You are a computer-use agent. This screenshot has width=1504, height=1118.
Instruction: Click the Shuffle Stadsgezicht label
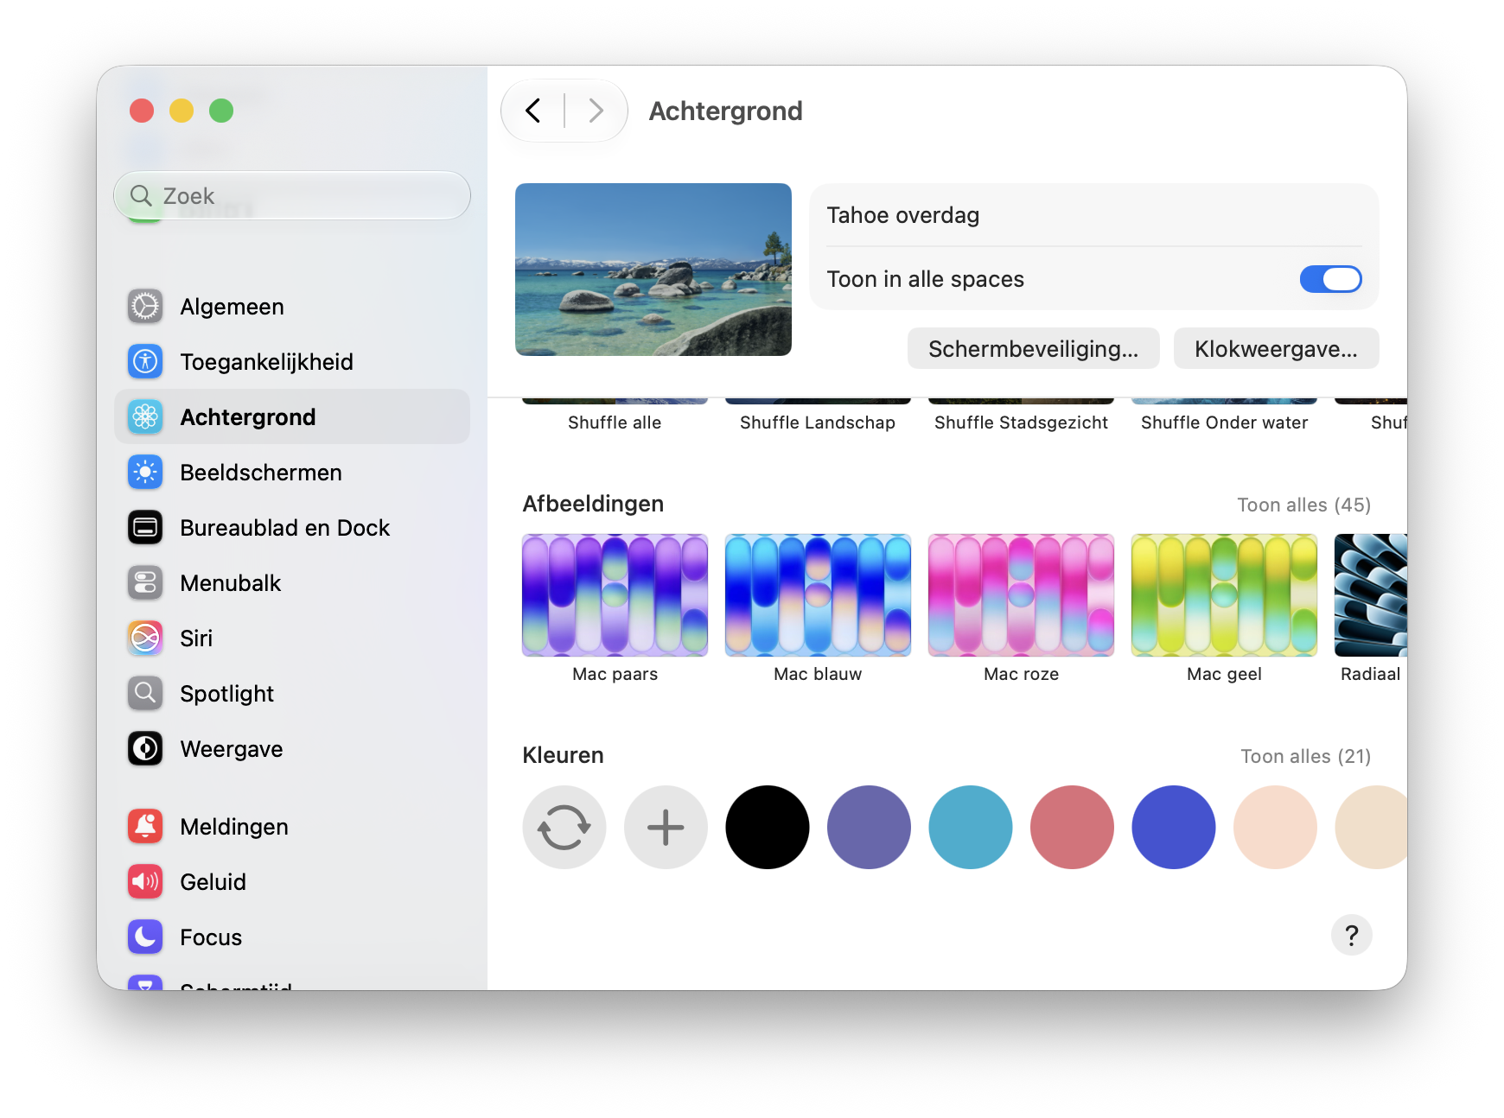click(1021, 422)
